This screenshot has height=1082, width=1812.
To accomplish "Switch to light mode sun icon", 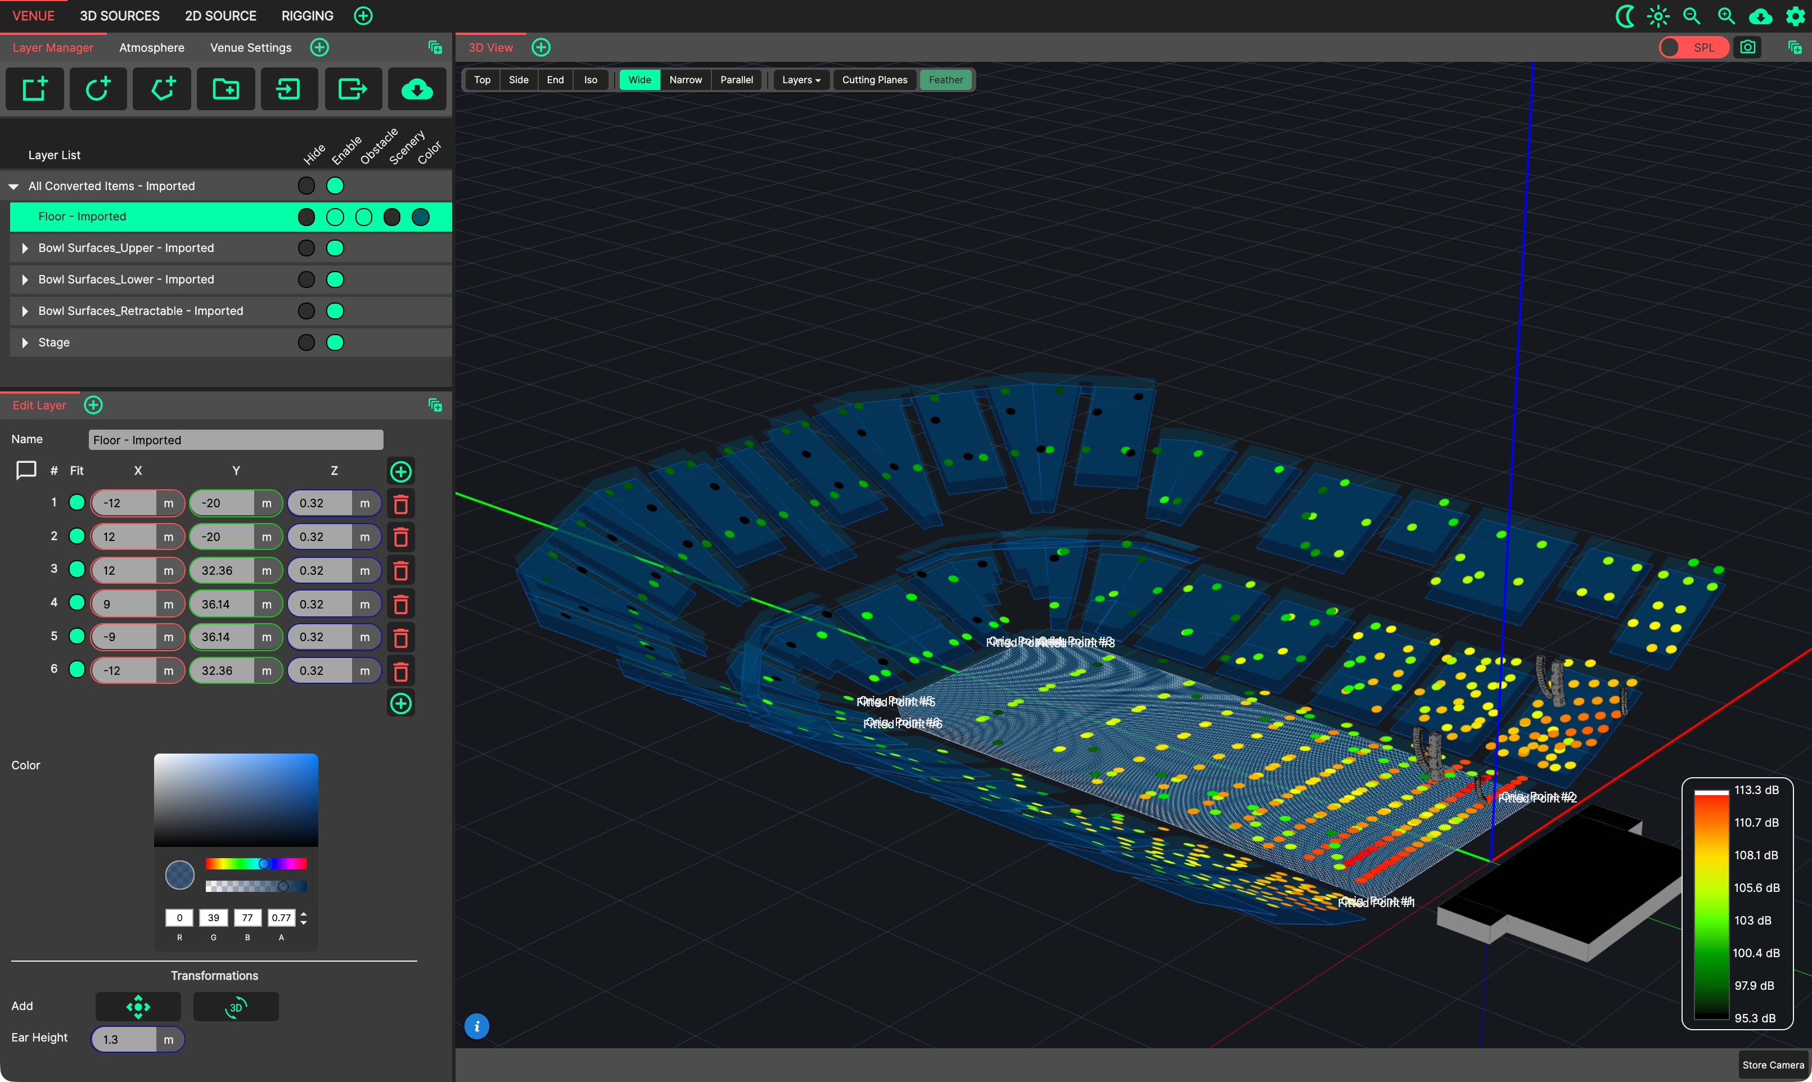I will [1658, 16].
